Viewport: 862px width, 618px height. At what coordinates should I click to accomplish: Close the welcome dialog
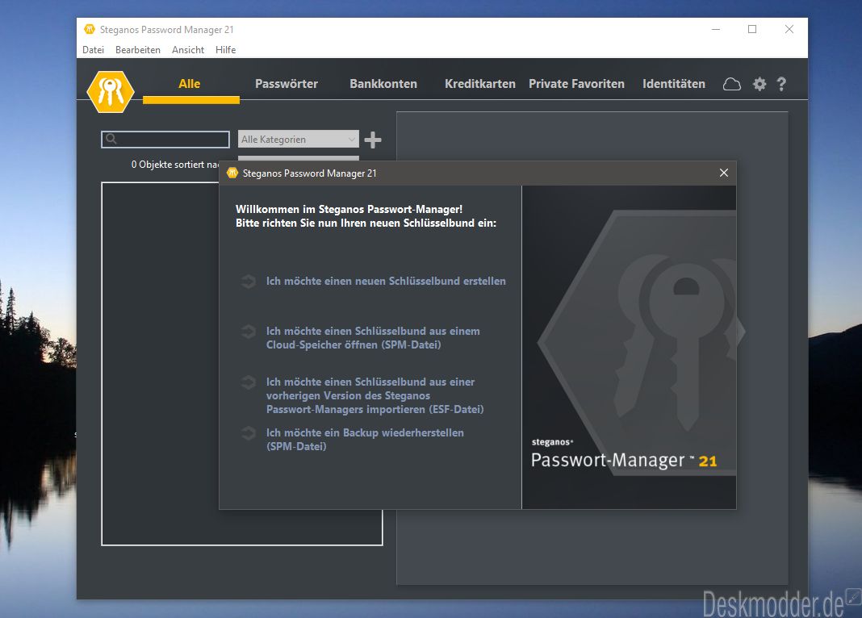coord(723,173)
